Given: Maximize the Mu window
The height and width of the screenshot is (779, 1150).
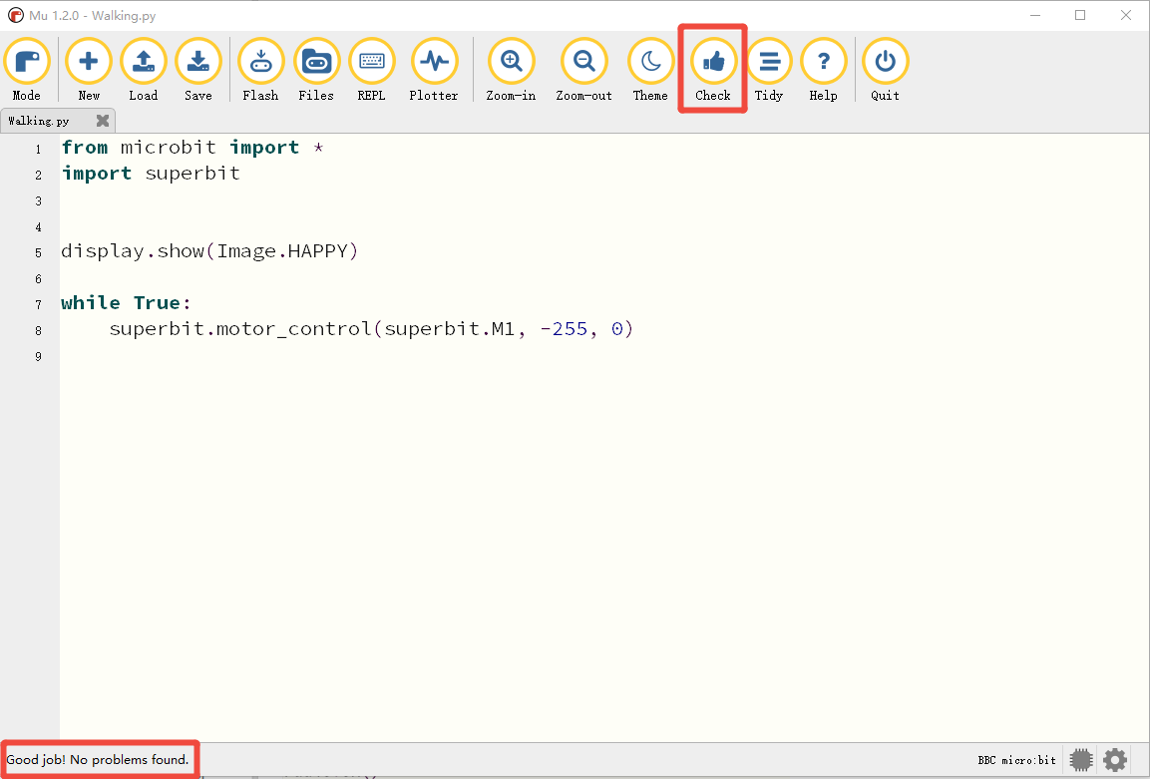Looking at the screenshot, I should 1080,15.
